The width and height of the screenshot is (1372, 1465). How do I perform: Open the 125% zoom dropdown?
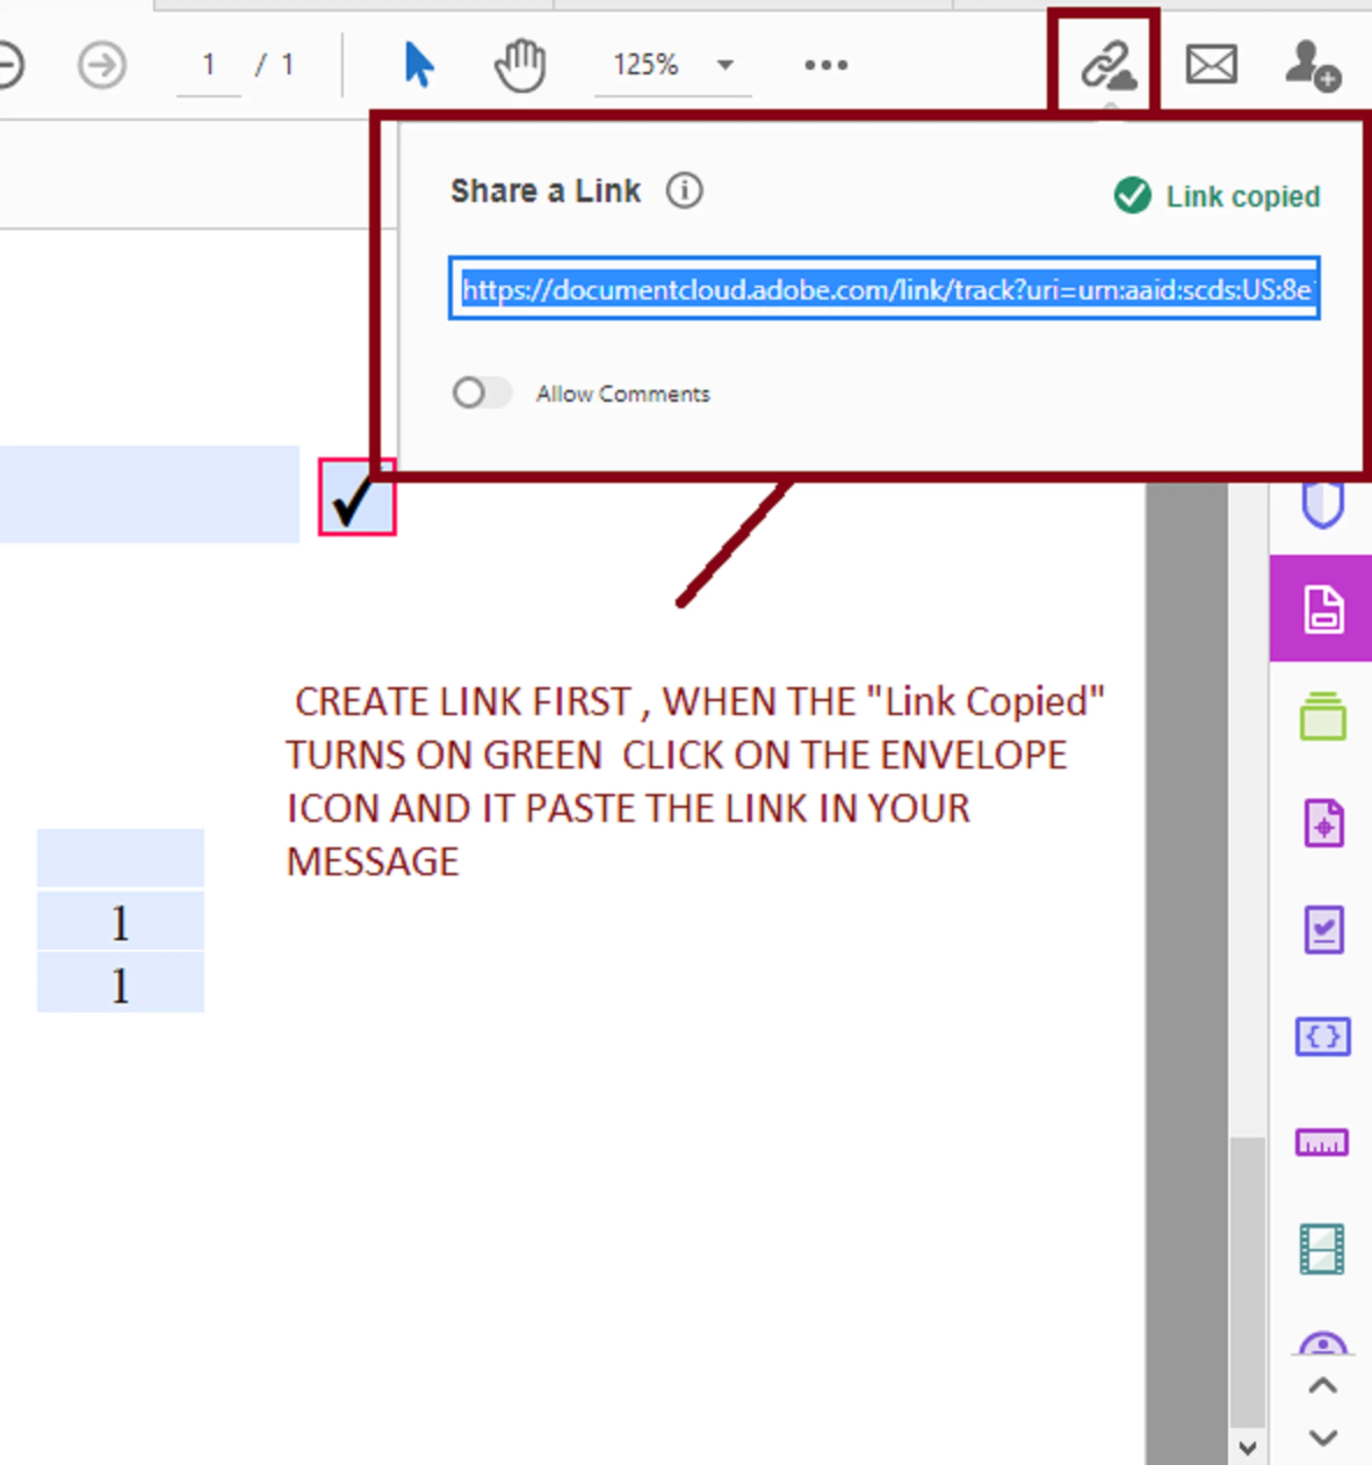point(725,65)
